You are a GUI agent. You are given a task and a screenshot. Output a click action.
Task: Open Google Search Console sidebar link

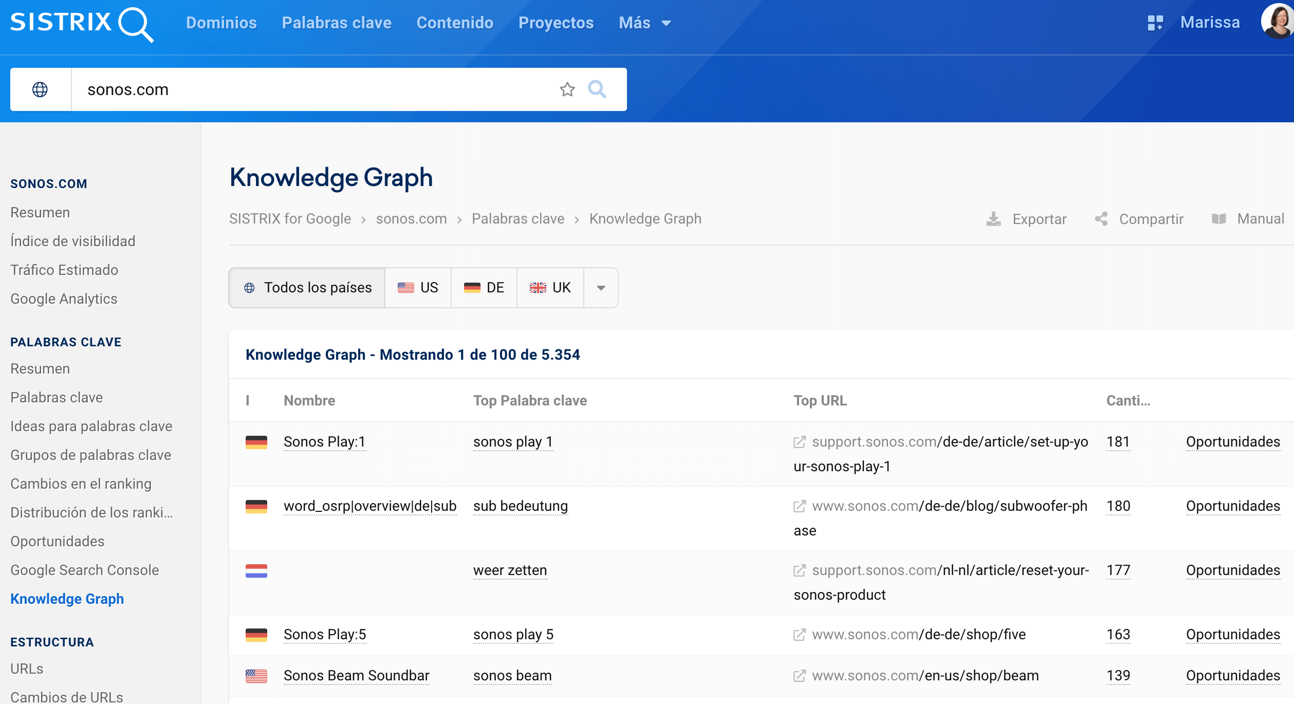(x=85, y=570)
